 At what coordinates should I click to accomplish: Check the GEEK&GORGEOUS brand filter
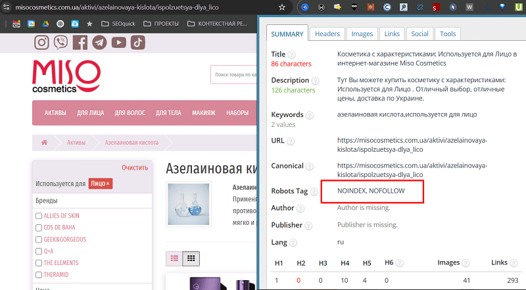(x=39, y=239)
